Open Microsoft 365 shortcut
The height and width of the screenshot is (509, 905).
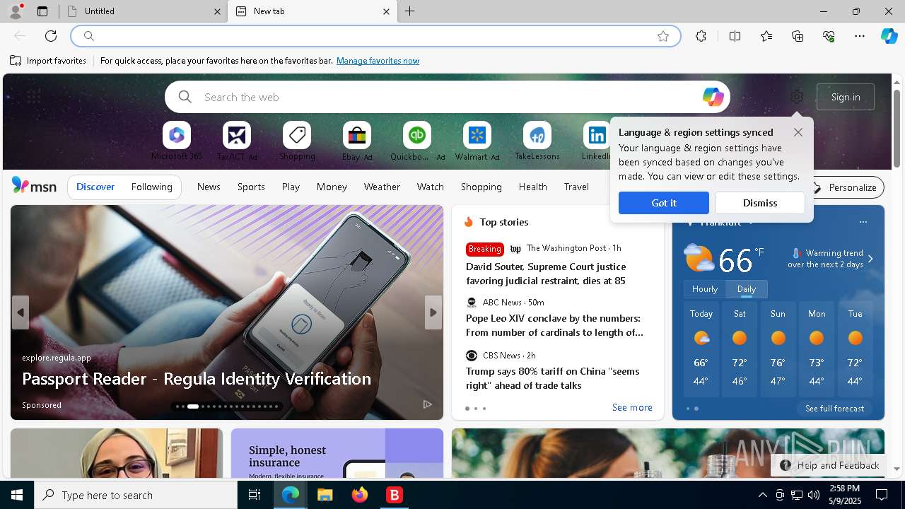coord(177,141)
